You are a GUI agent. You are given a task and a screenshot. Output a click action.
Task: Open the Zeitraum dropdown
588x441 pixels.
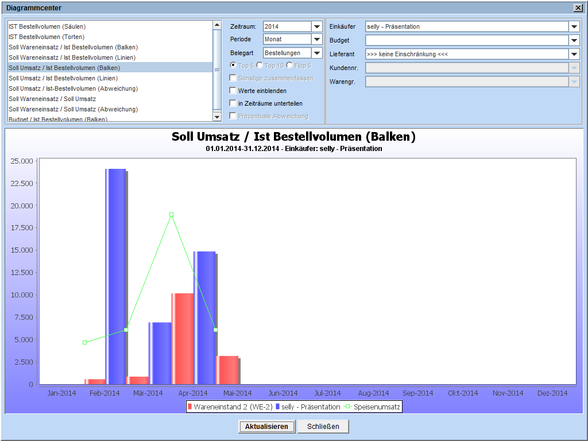pyautogui.click(x=316, y=27)
